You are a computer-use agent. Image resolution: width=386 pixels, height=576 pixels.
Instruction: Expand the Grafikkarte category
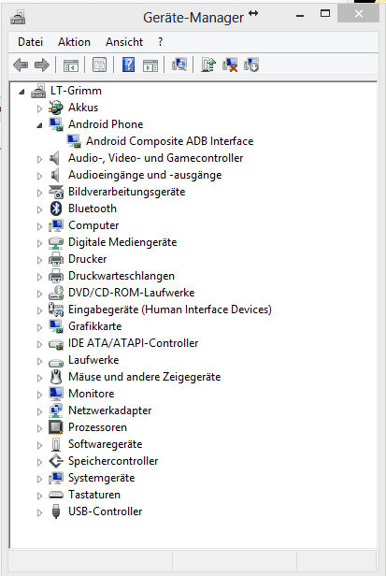[x=39, y=327]
